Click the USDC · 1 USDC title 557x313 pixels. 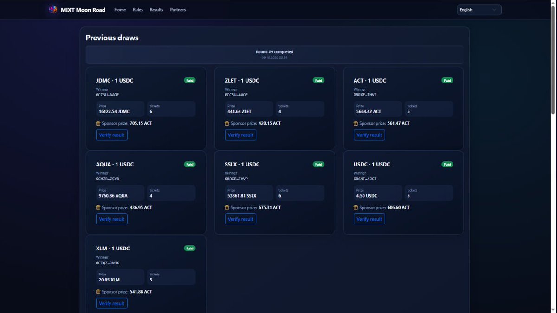click(x=372, y=165)
